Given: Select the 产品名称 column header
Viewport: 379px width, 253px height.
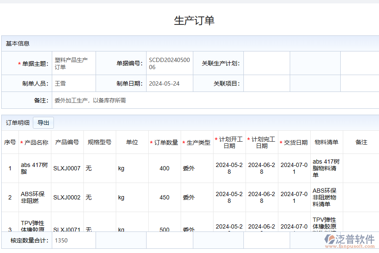Looking at the screenshot, I should click(34, 142).
